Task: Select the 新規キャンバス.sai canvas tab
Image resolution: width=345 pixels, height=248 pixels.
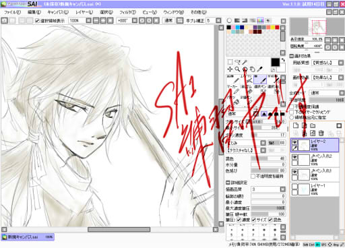Action: pos(28,237)
